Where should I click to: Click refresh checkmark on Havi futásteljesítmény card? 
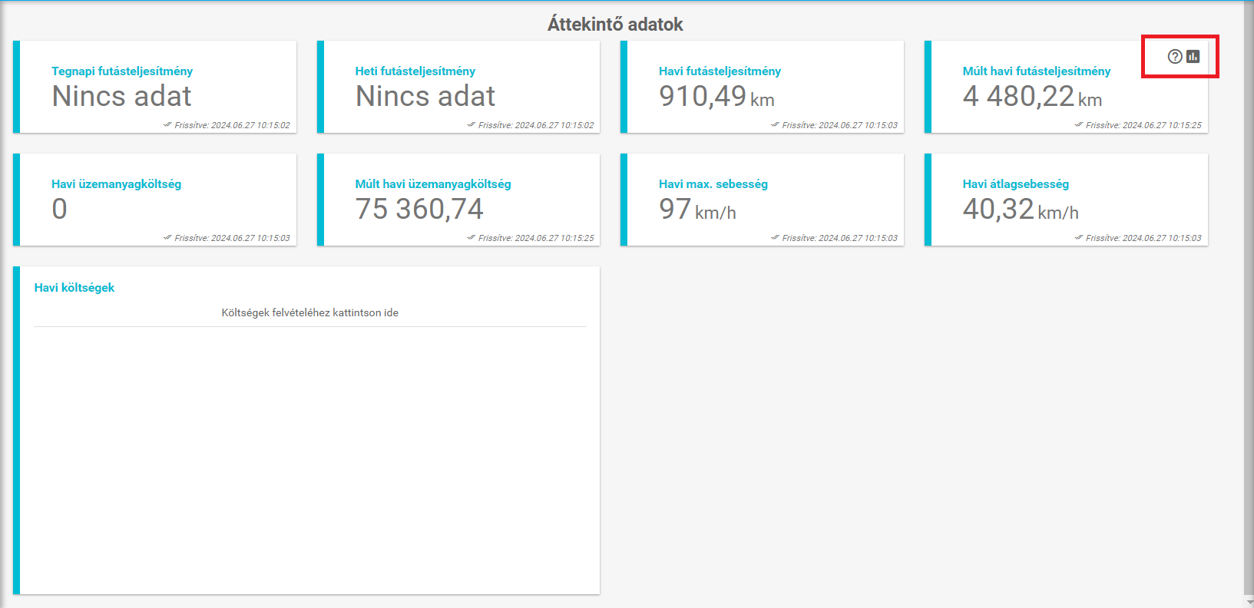[775, 124]
